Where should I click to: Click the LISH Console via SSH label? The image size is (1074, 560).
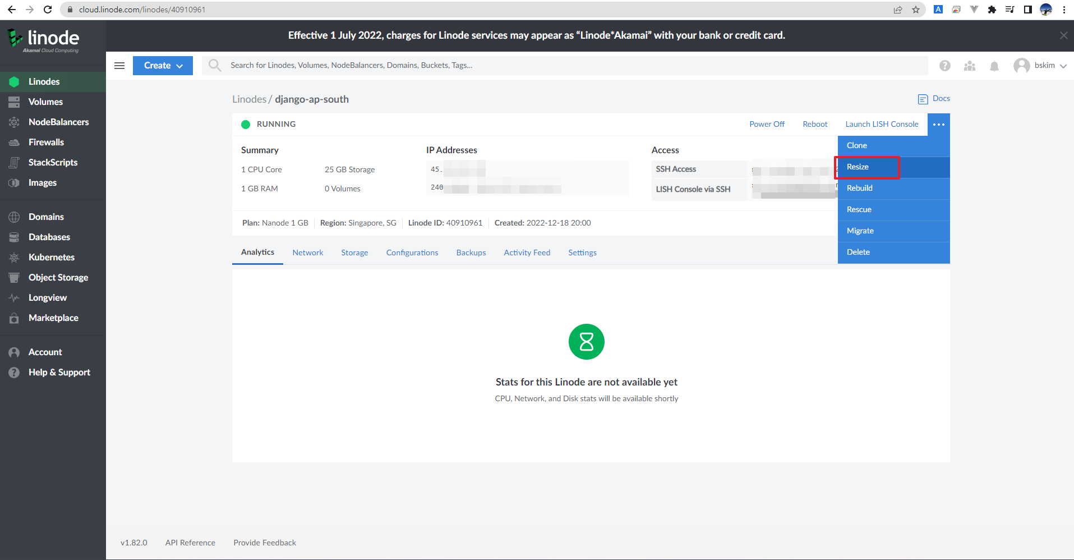(693, 190)
